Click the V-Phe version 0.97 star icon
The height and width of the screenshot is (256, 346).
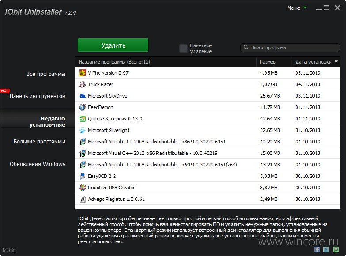(82, 73)
